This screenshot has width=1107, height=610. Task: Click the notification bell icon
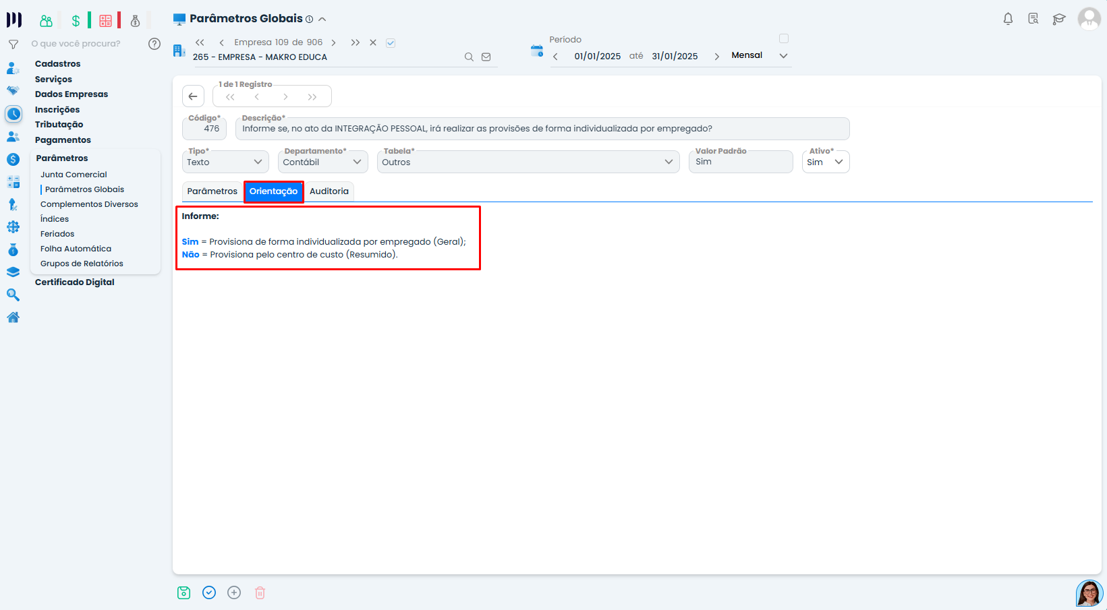(1008, 19)
